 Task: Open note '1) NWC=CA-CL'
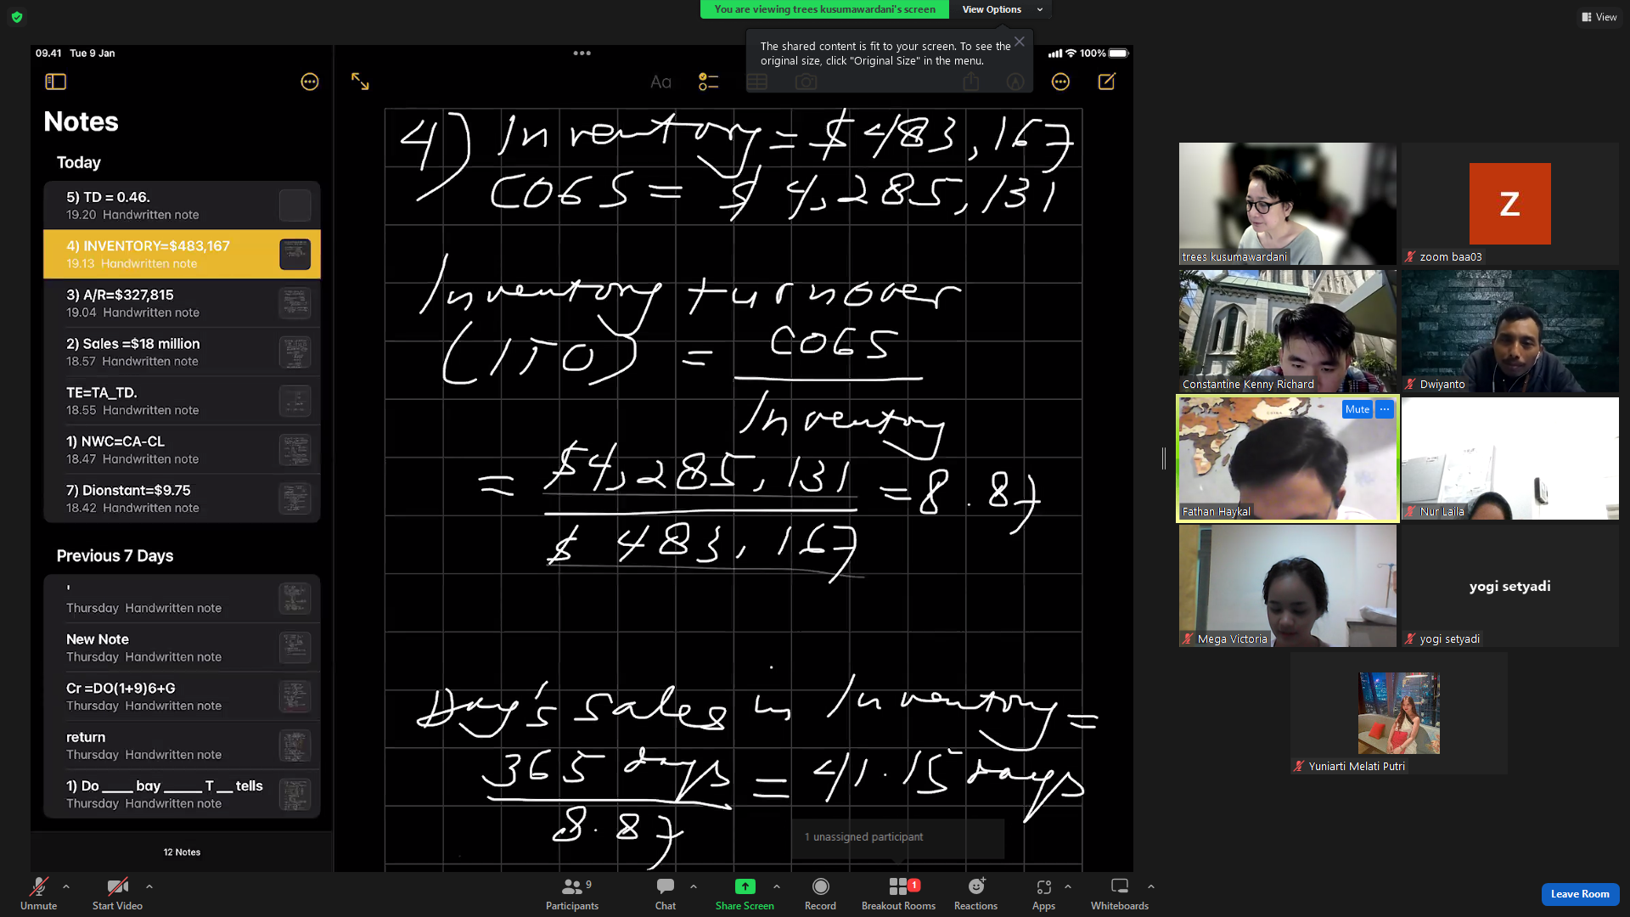coord(182,449)
